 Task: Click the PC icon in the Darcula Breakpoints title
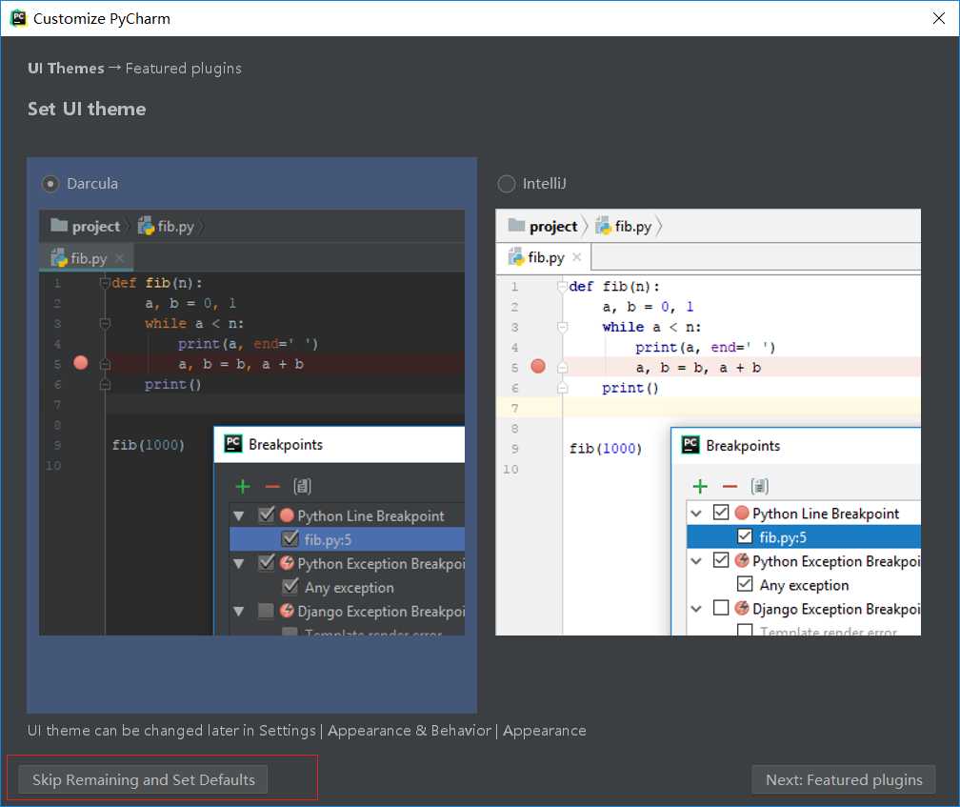[233, 443]
